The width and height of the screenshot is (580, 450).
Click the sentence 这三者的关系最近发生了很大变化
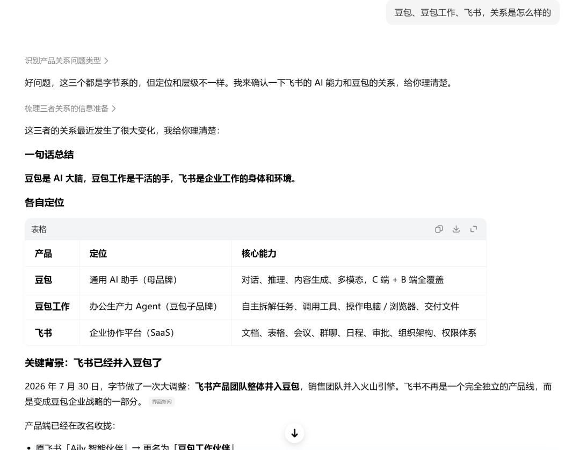click(x=122, y=130)
